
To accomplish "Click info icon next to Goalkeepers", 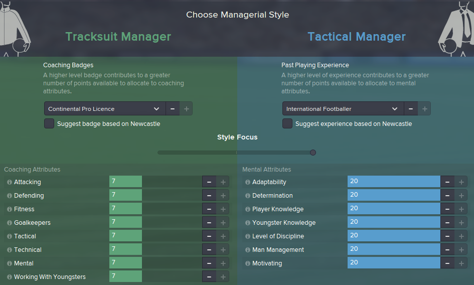I will pos(10,223).
